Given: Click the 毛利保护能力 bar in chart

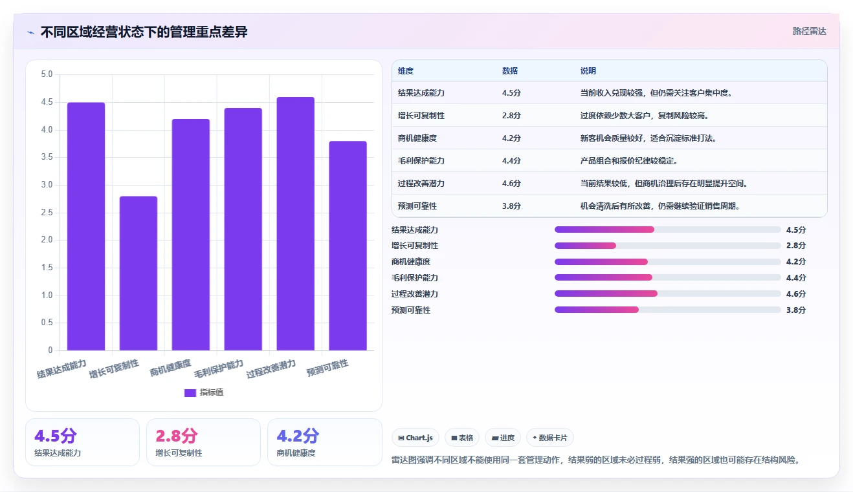Looking at the screenshot, I should (243, 229).
